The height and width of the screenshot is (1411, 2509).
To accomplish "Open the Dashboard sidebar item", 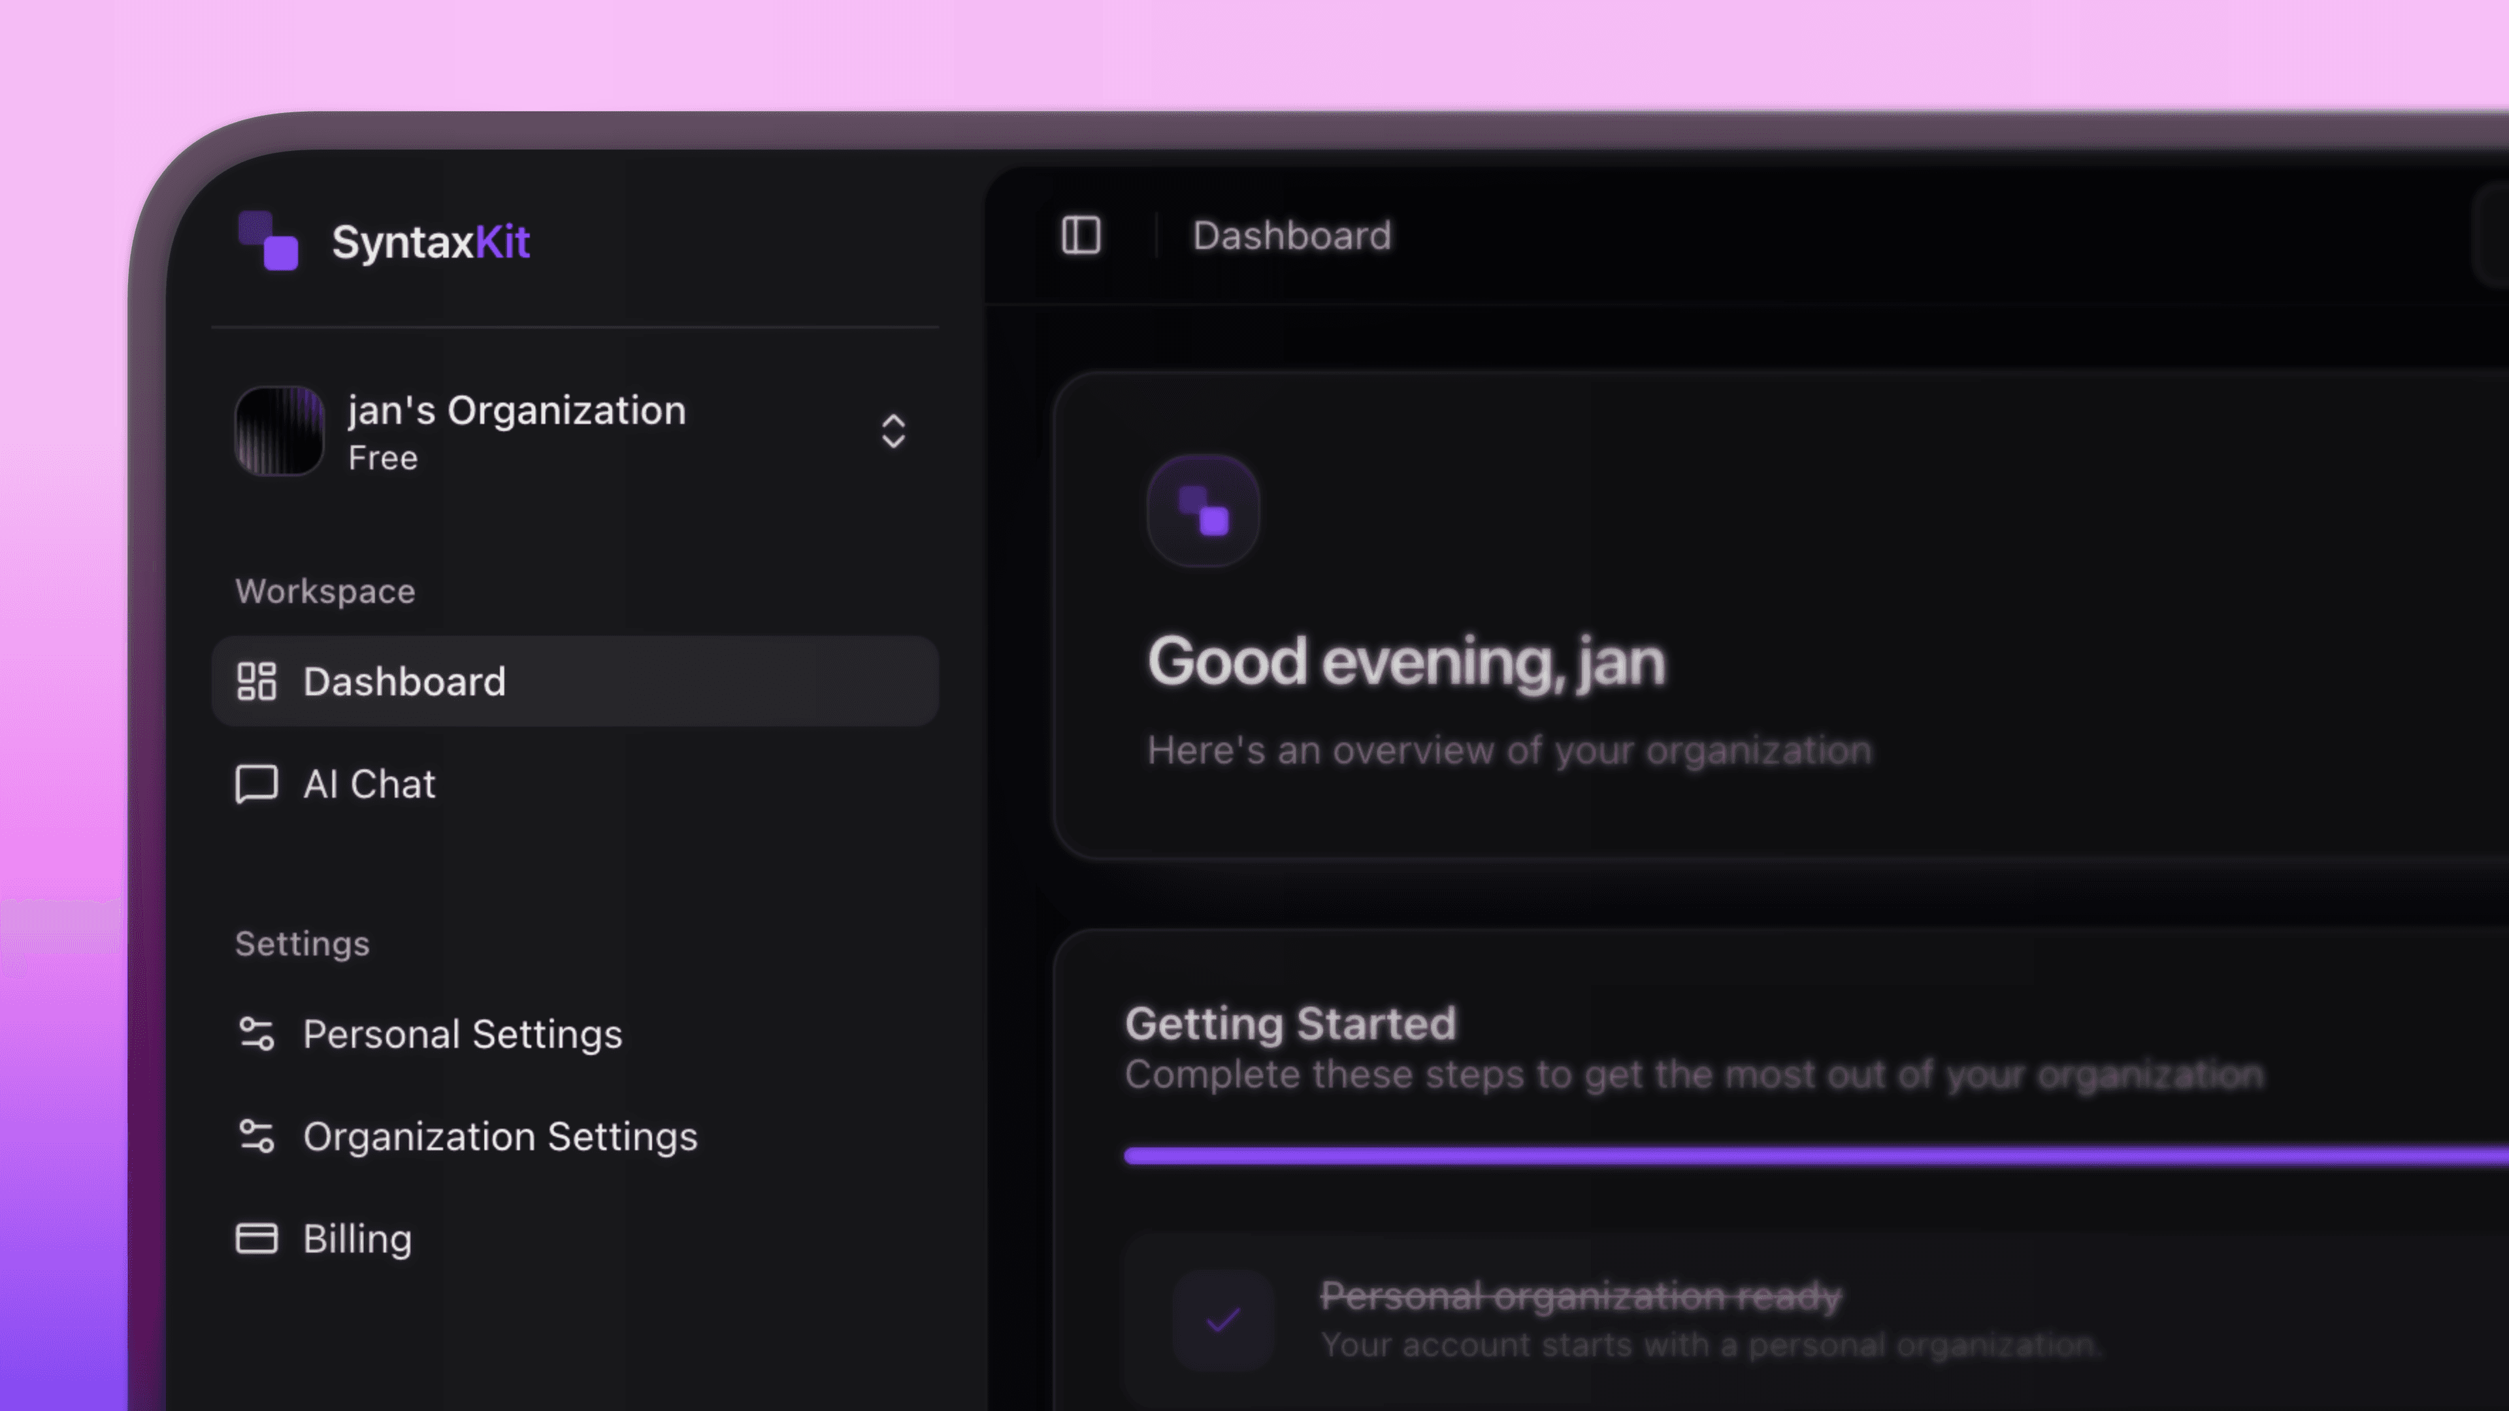I will tap(575, 681).
